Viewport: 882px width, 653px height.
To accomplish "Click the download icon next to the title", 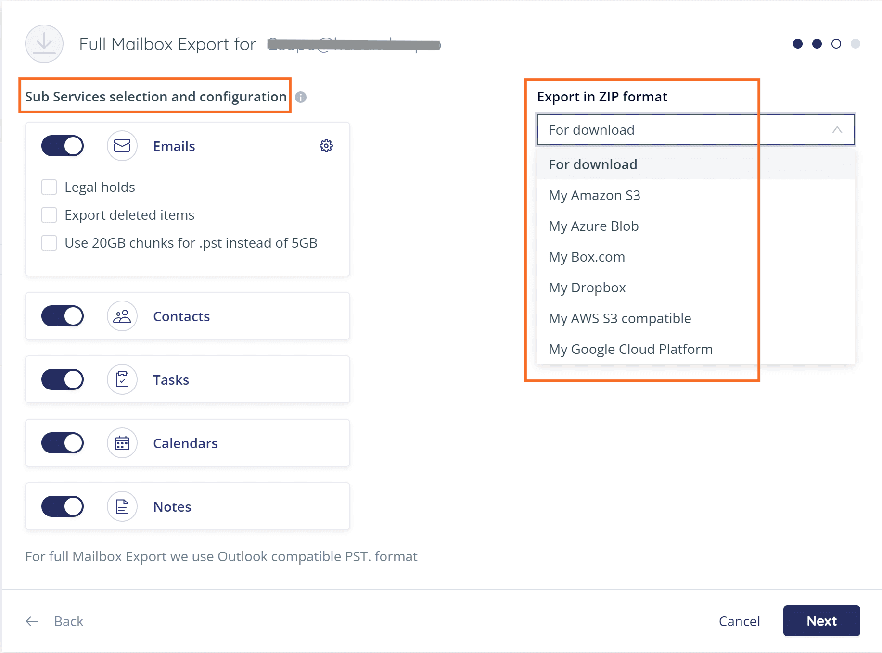I will click(44, 44).
